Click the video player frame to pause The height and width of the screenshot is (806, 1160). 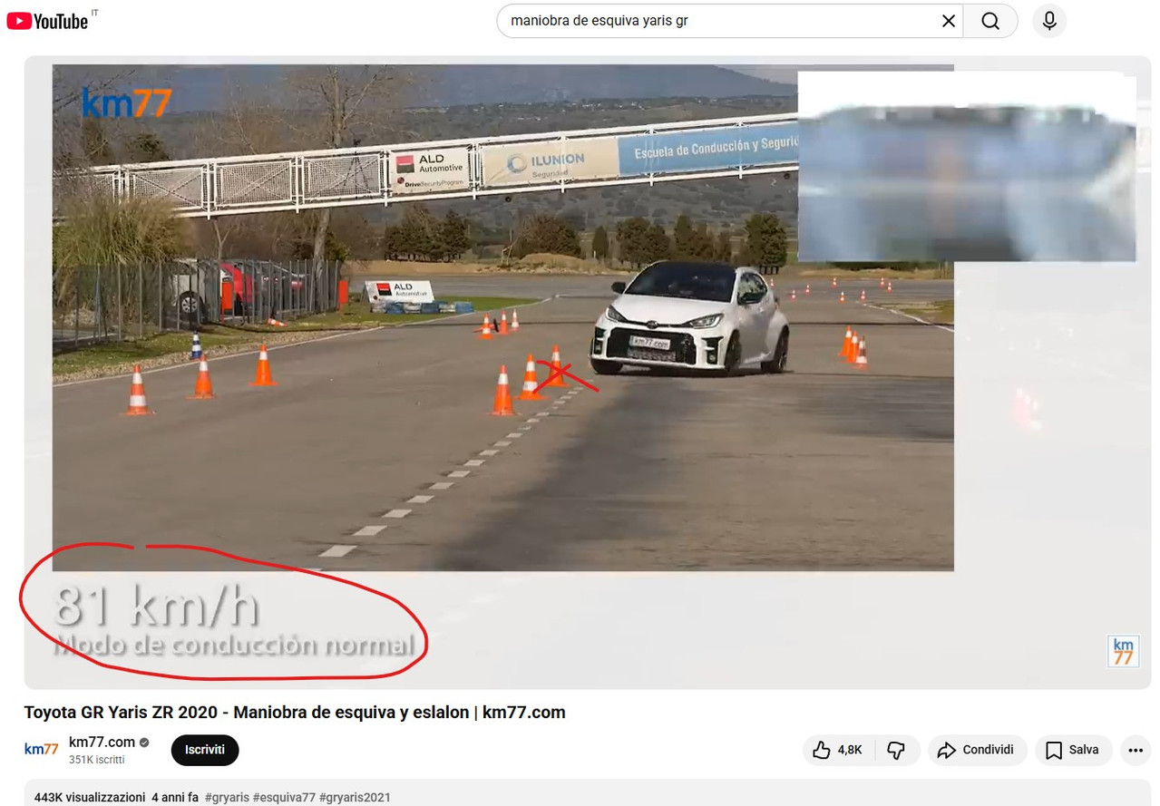point(587,372)
